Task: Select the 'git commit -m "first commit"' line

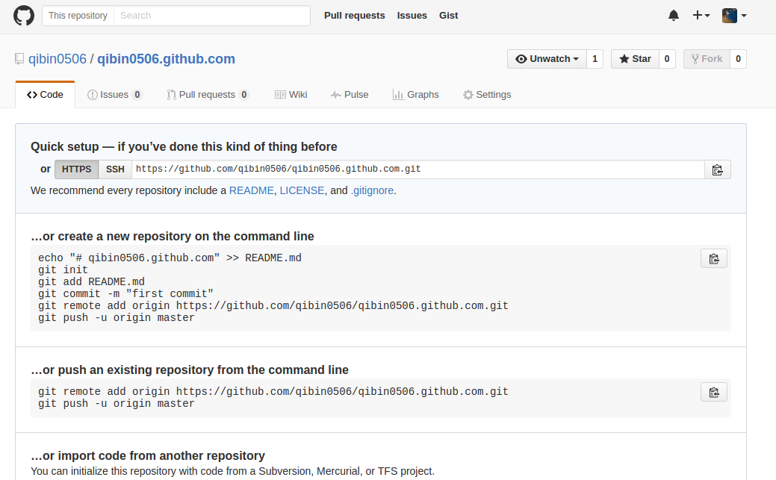Action: pyautogui.click(x=125, y=293)
